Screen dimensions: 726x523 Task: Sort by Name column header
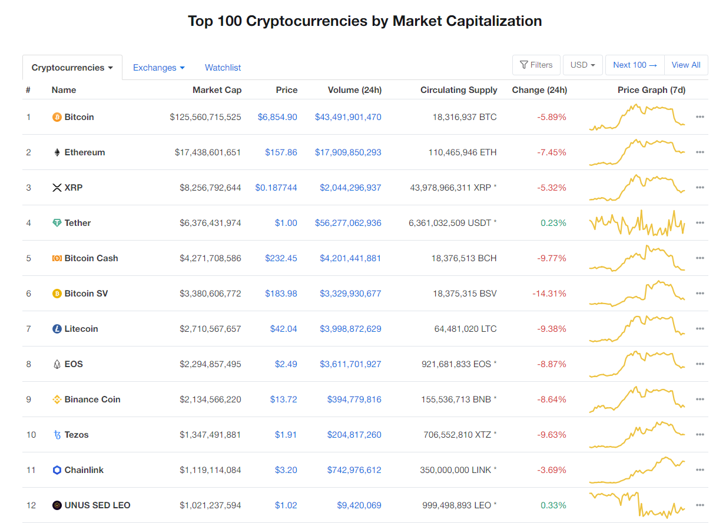pyautogui.click(x=64, y=90)
